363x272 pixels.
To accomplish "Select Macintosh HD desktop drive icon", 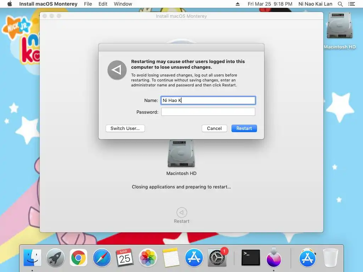I will (x=340, y=26).
